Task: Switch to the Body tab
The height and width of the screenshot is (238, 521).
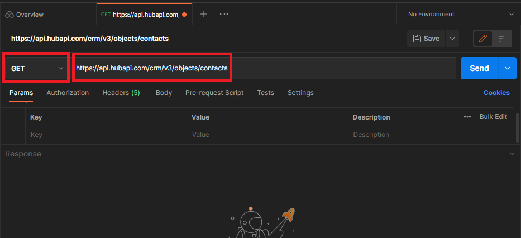Action: [x=164, y=93]
